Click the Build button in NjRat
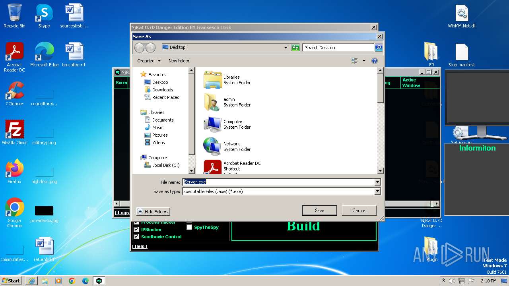 click(x=303, y=226)
